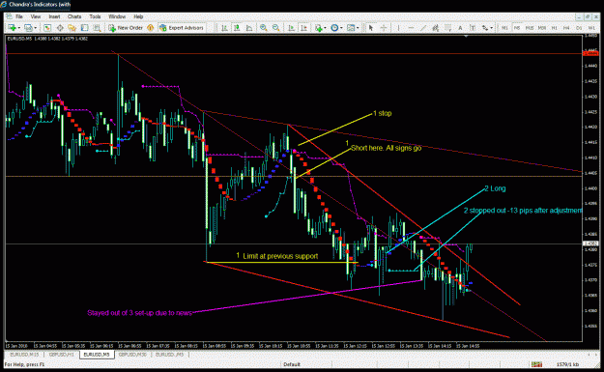Select the standard cursor arrow tool
This screenshot has width=604, height=372.
click(x=371, y=28)
